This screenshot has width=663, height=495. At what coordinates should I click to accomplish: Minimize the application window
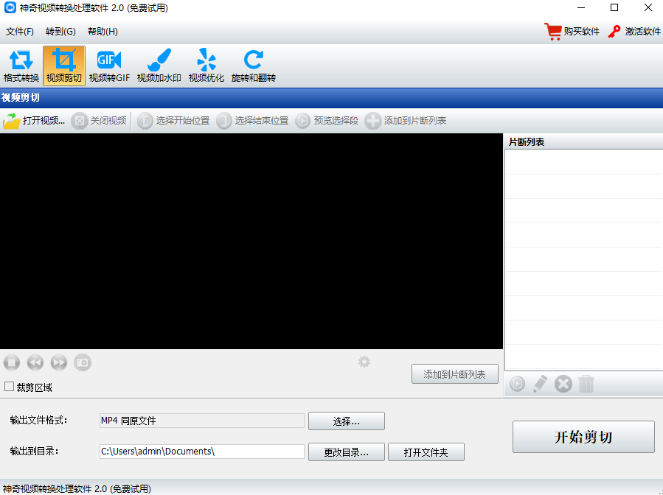[581, 7]
